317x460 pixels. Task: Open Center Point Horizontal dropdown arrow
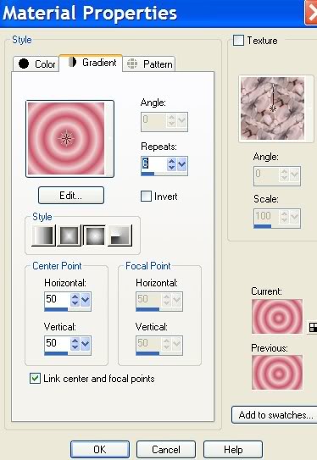(x=85, y=300)
